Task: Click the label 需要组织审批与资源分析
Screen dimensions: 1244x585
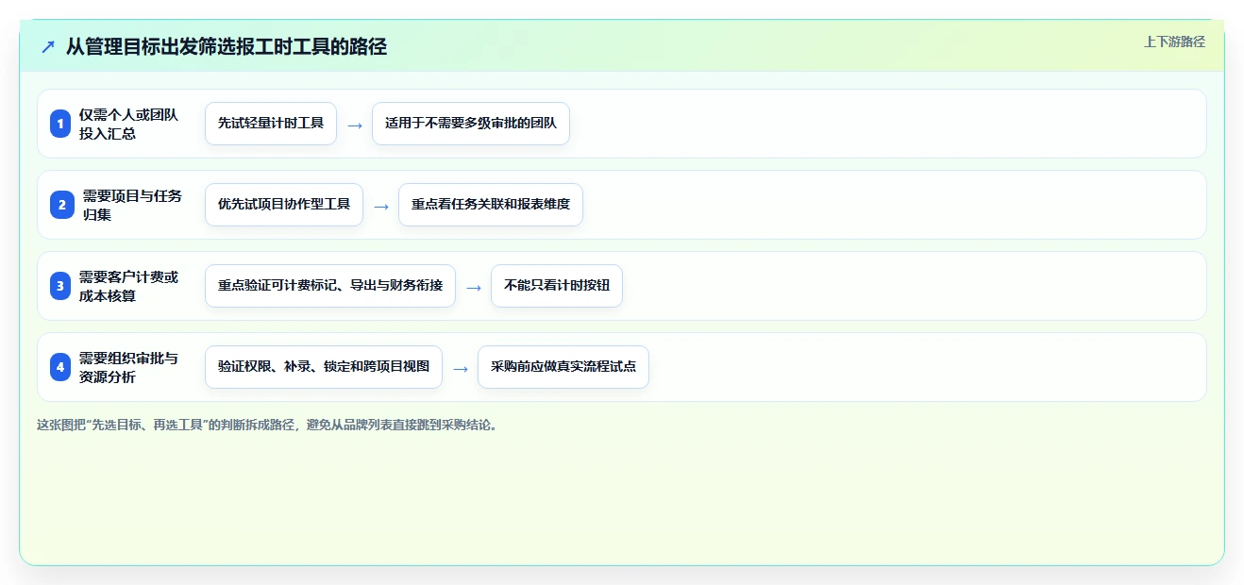Action: (x=128, y=367)
